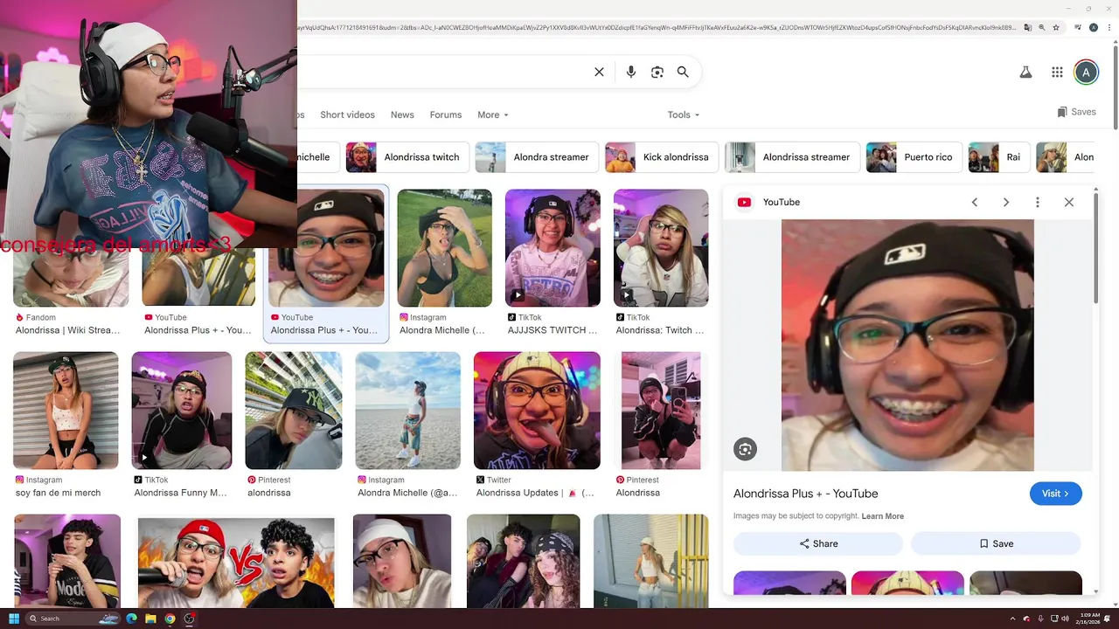Screen dimensions: 1119x629
Task: Click the YouTube source label in preview header
Action: click(782, 202)
